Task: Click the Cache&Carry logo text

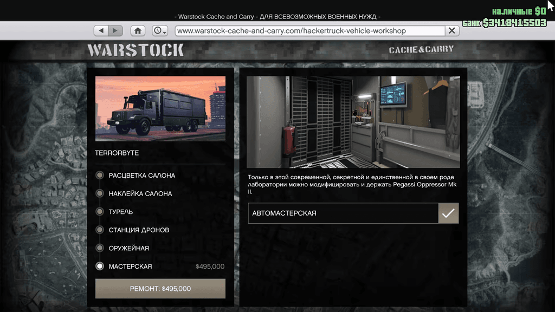Action: click(421, 49)
